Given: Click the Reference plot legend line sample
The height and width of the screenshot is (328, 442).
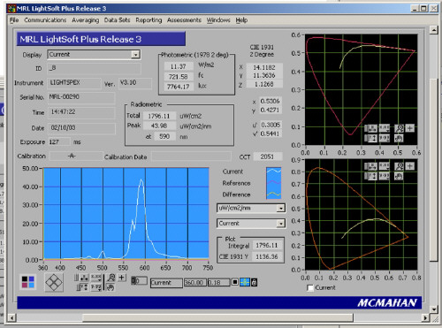Looking at the screenshot, I should click(x=274, y=182).
